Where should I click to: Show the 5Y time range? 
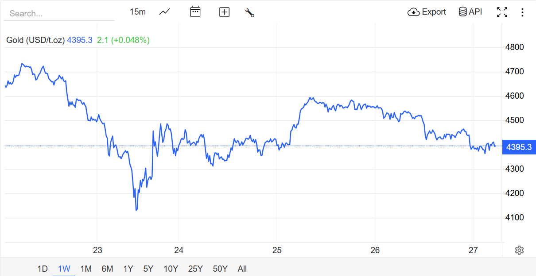coord(148,269)
